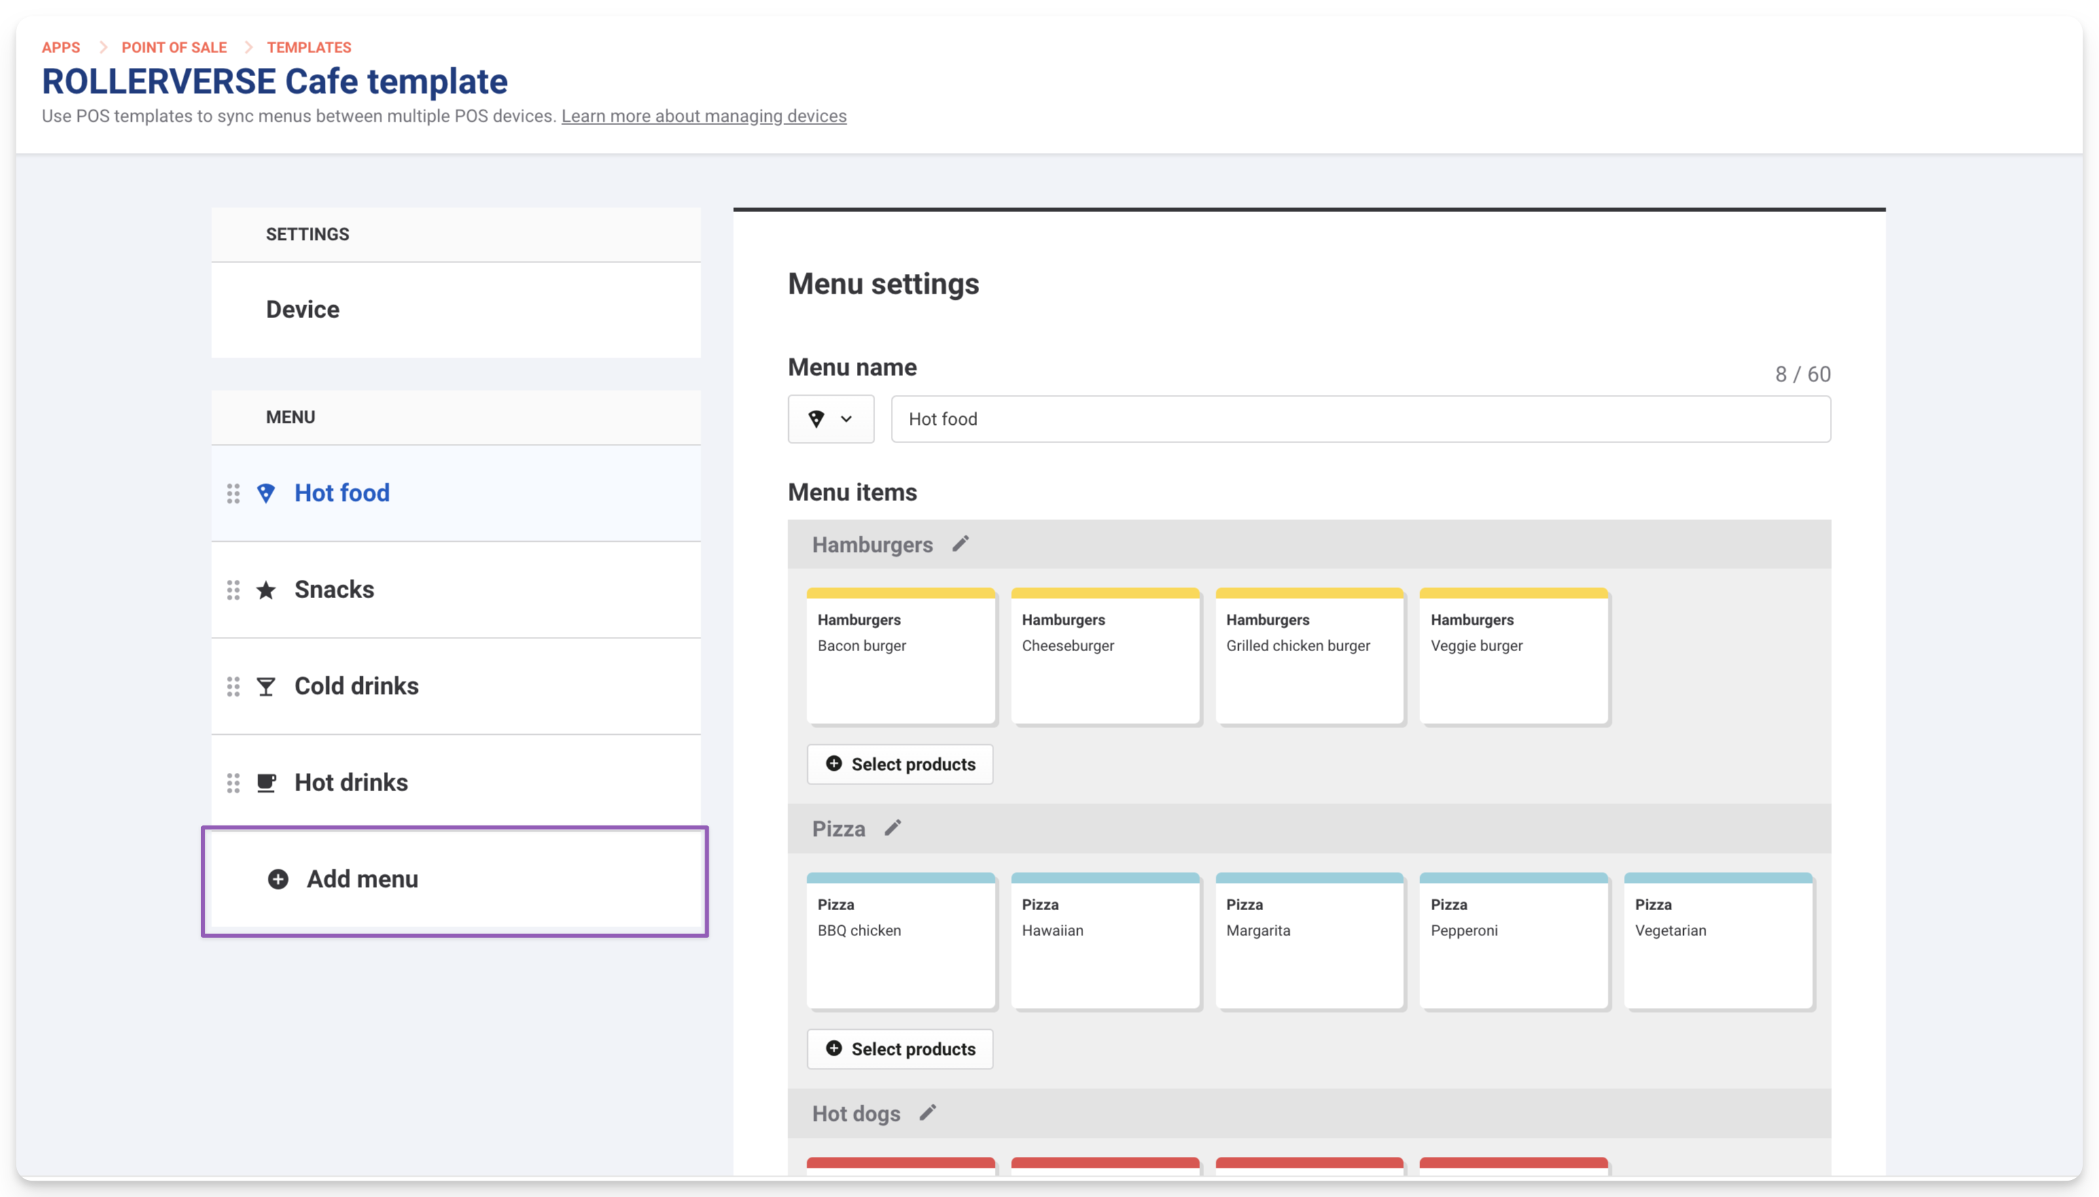Click the coffee cup icon next to Hot drinks
The width and height of the screenshot is (2099, 1197).
pos(266,782)
